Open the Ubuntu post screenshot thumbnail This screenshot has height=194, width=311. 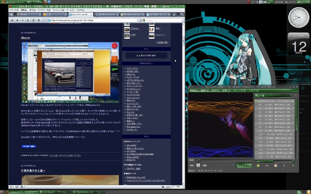(70, 72)
